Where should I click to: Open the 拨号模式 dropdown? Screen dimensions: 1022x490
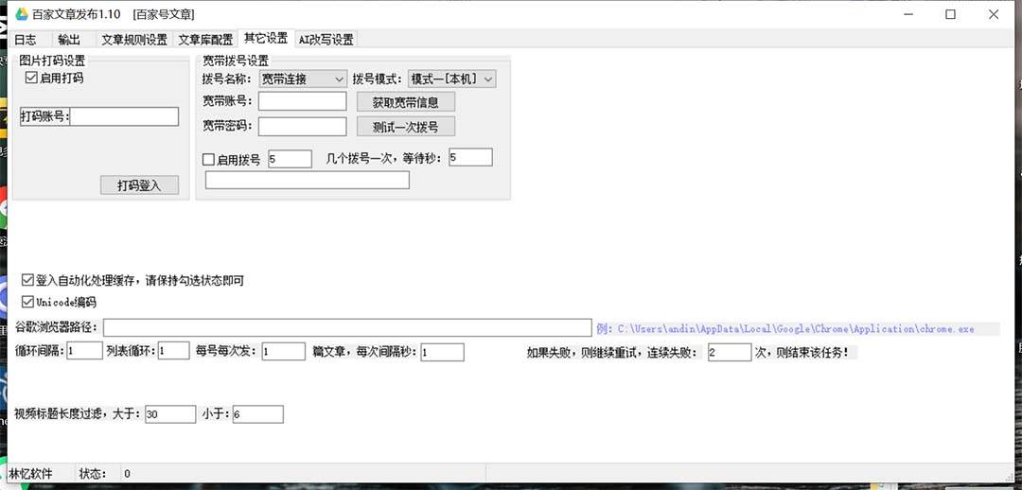(451, 79)
